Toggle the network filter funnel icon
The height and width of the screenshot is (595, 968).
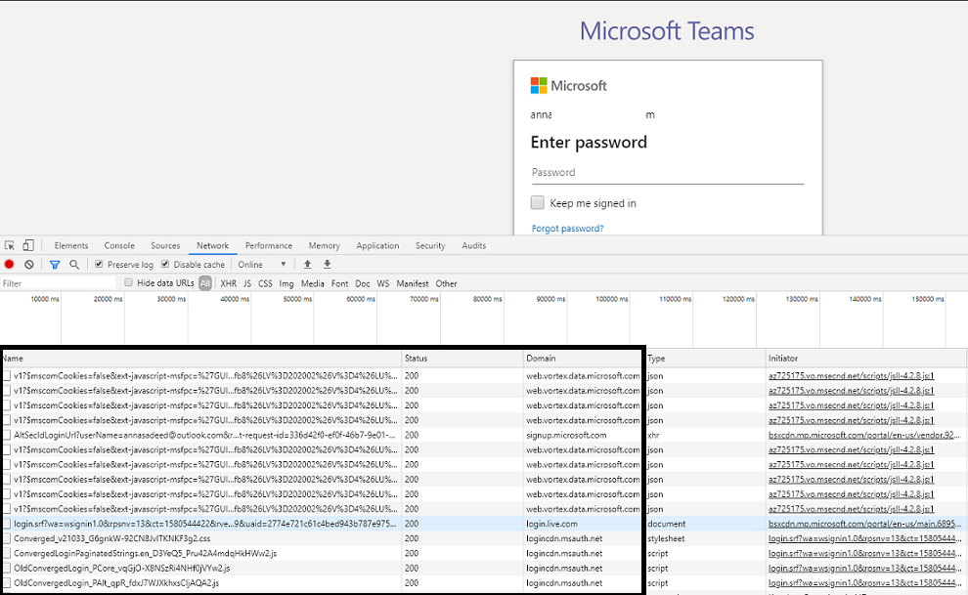point(55,265)
